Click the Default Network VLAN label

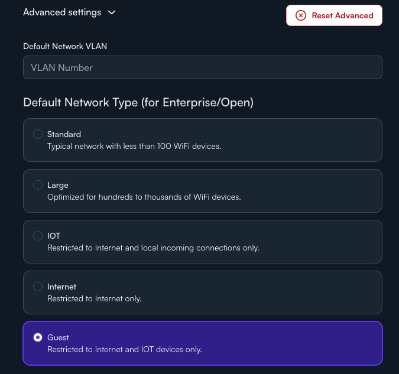coord(65,46)
